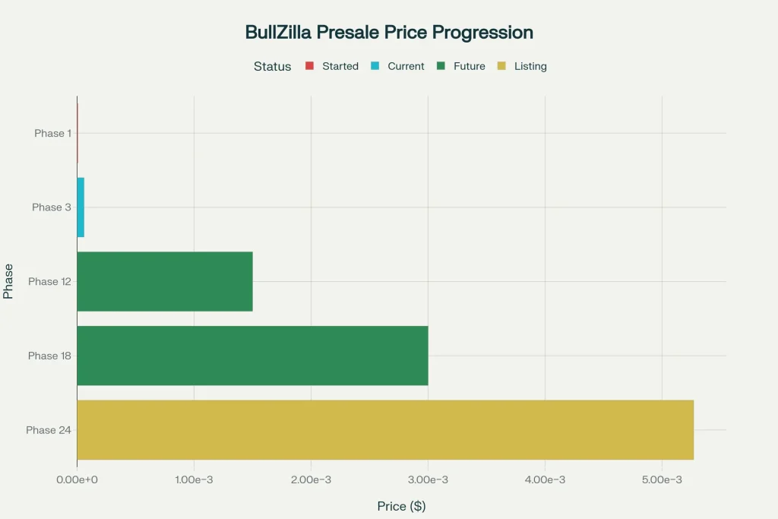Click the green Future legend swatch
Viewport: 778px width, 519px height.
click(x=441, y=66)
